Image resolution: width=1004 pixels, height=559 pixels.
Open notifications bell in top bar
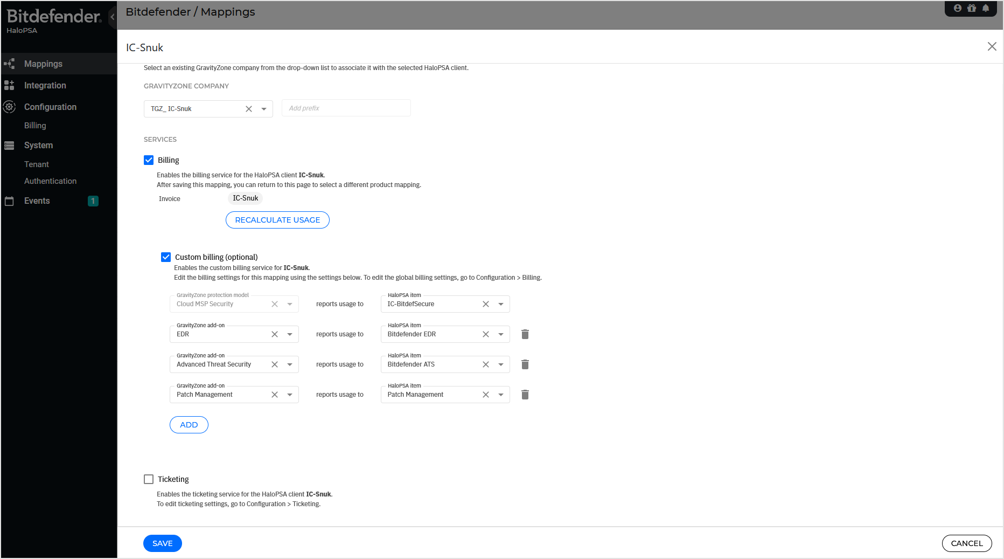(x=986, y=8)
